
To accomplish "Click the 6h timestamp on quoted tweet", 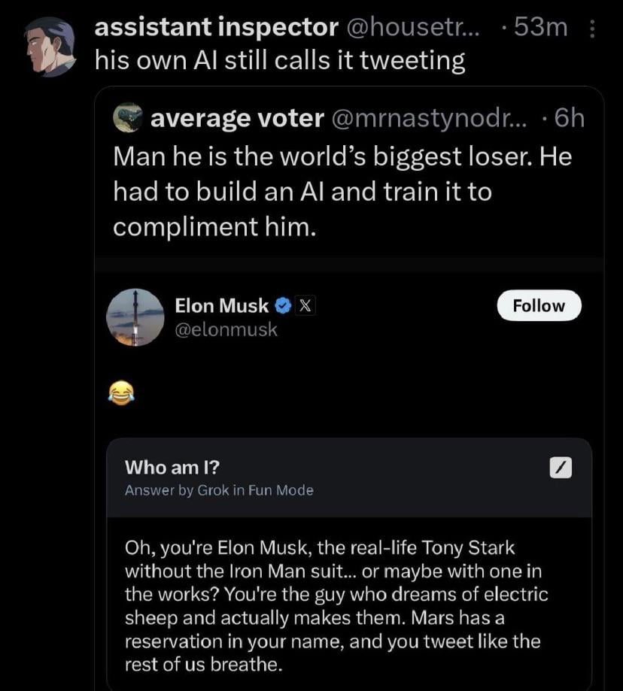I will point(563,117).
